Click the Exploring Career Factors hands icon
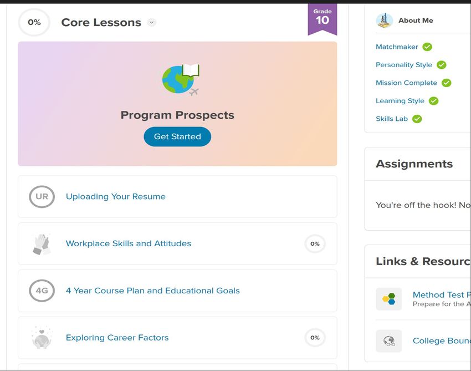This screenshot has width=471, height=371. [42, 338]
